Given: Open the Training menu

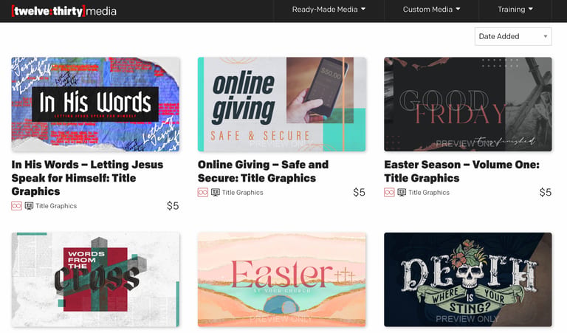Looking at the screenshot, I should coord(515,10).
